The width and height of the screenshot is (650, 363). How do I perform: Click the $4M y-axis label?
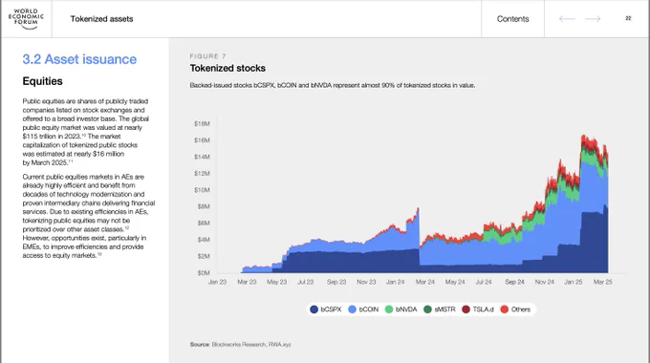(x=204, y=240)
